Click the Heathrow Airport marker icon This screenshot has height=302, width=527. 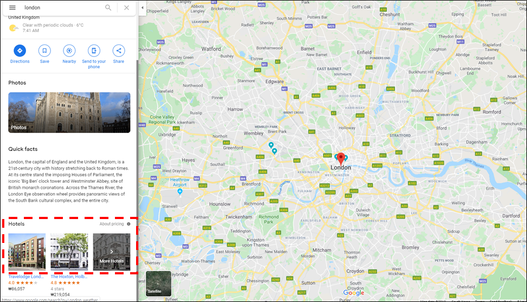coord(180,191)
